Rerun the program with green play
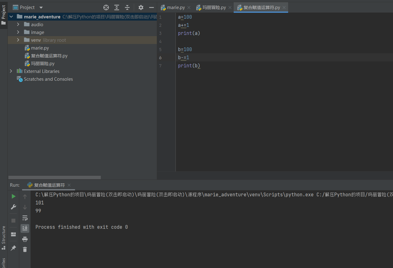This screenshot has height=268, width=393. [13, 196]
